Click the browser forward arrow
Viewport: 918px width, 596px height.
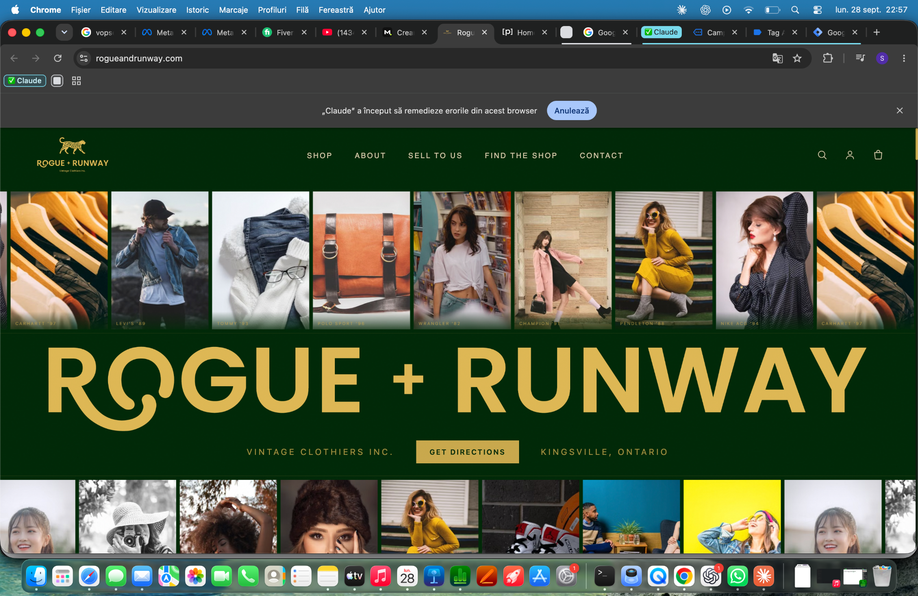(36, 58)
